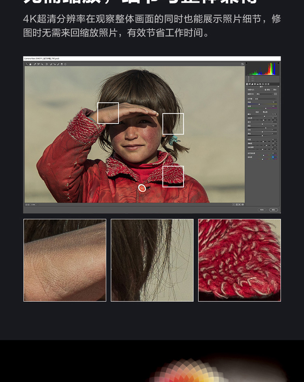Select the Hand tool in Camera Raw toolbar
Screen dimensions: 304x382
click(x=30, y=64)
